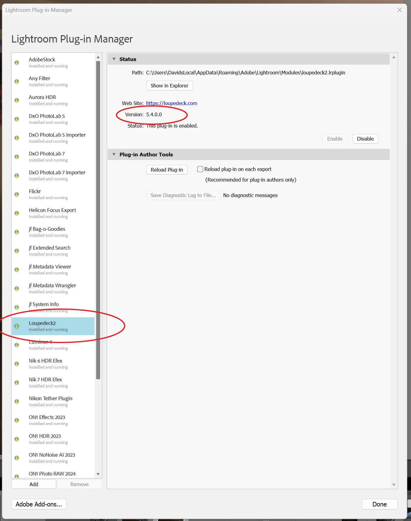The width and height of the screenshot is (411, 521).
Task: Click the status dot beside jf Extended Search
Action: [x=17, y=251]
